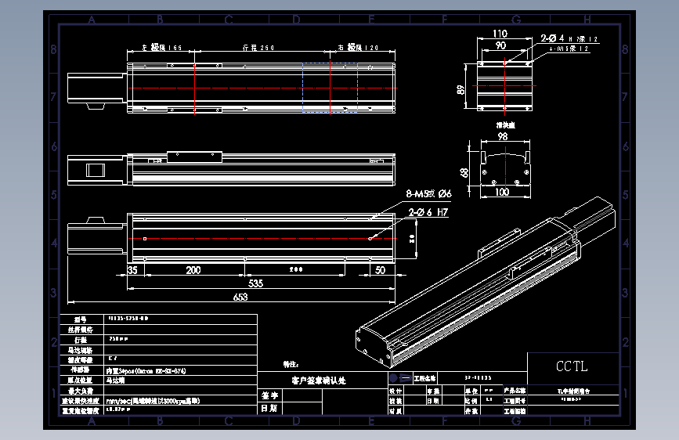The width and height of the screenshot is (679, 440).
Task: Click the 89 height dimension
Action: pos(460,90)
